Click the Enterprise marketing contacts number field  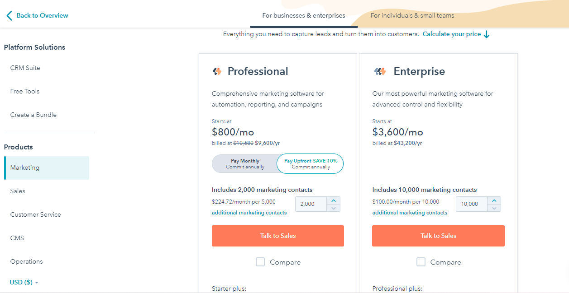point(471,204)
